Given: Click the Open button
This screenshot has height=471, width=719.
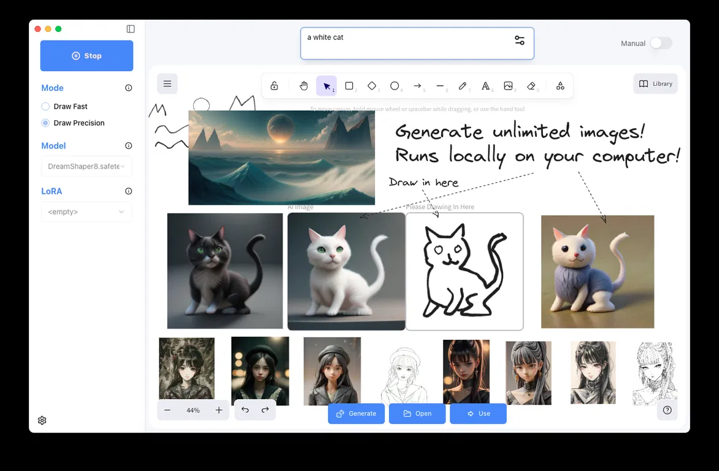Looking at the screenshot, I should point(417,414).
